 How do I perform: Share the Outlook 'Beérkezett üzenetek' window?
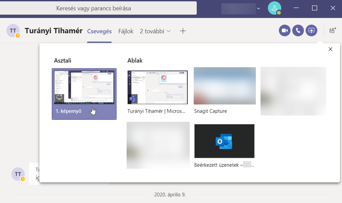(x=224, y=141)
